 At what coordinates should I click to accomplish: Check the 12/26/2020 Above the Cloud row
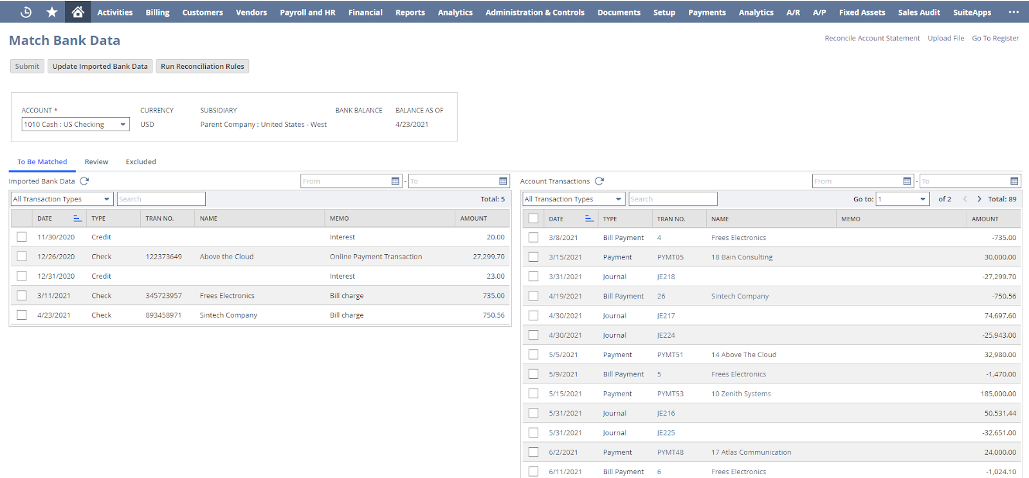(x=22, y=257)
